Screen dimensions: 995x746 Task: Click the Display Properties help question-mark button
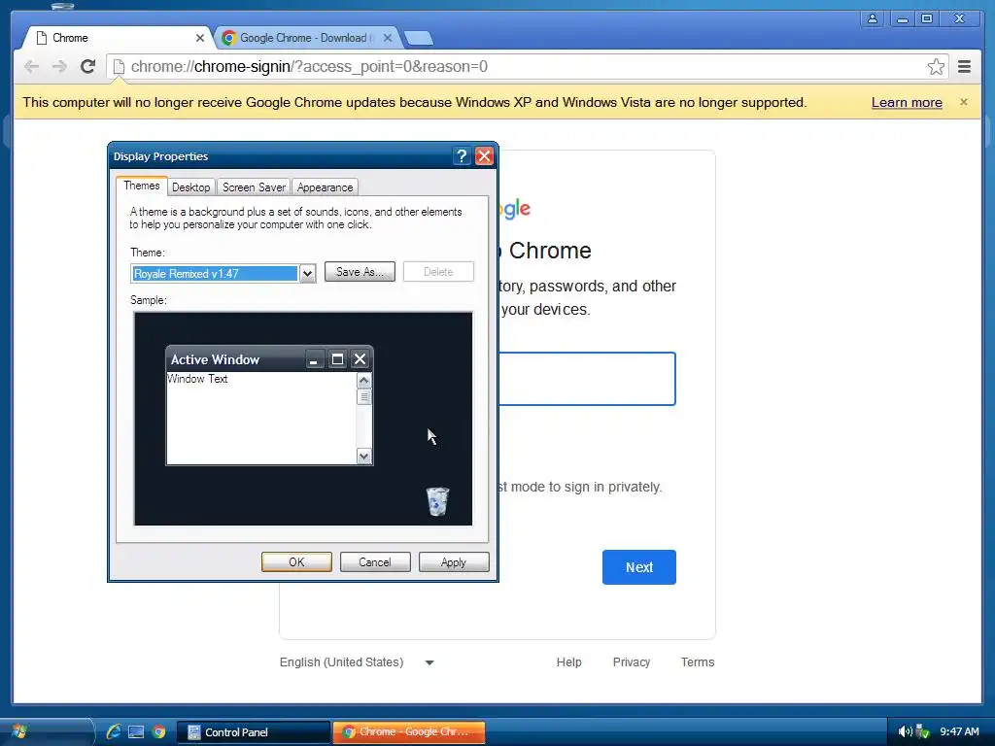462,156
